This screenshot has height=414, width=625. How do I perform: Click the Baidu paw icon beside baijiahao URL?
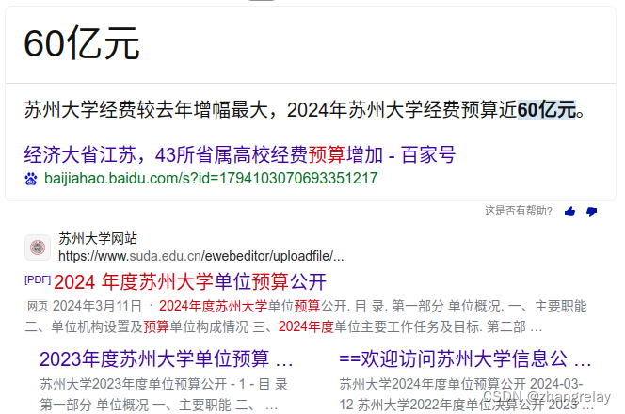[x=31, y=179]
